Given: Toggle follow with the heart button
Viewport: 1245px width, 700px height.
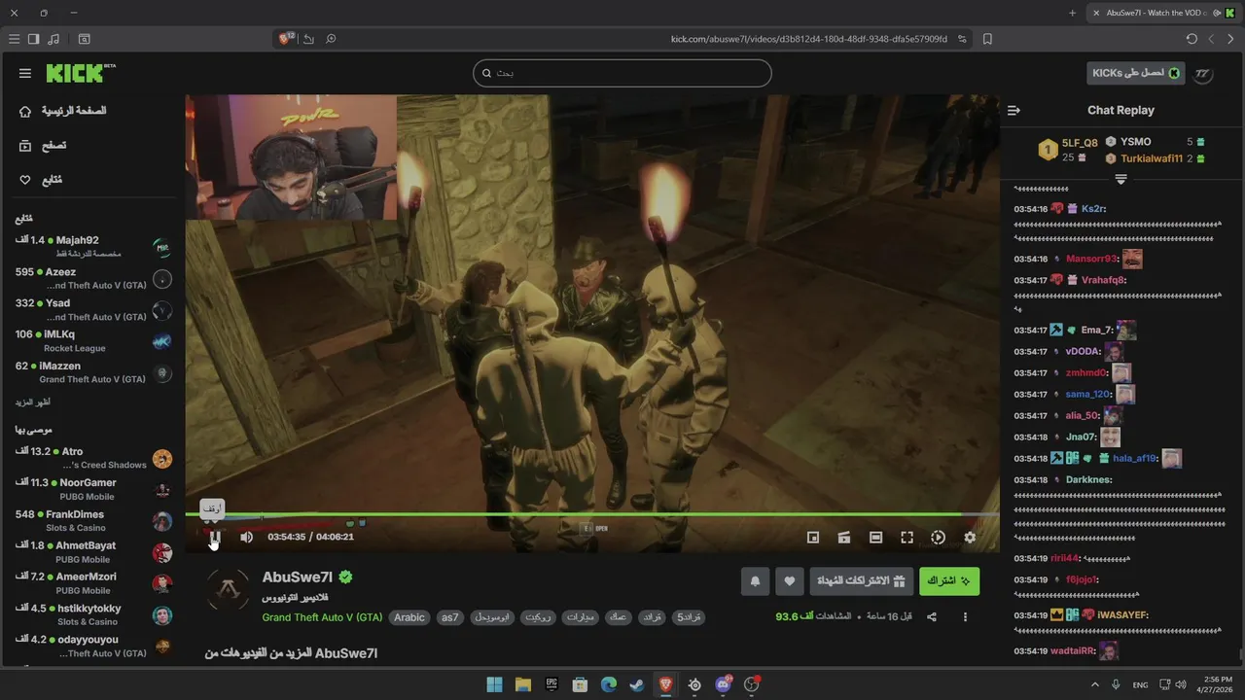Looking at the screenshot, I should click(x=790, y=581).
